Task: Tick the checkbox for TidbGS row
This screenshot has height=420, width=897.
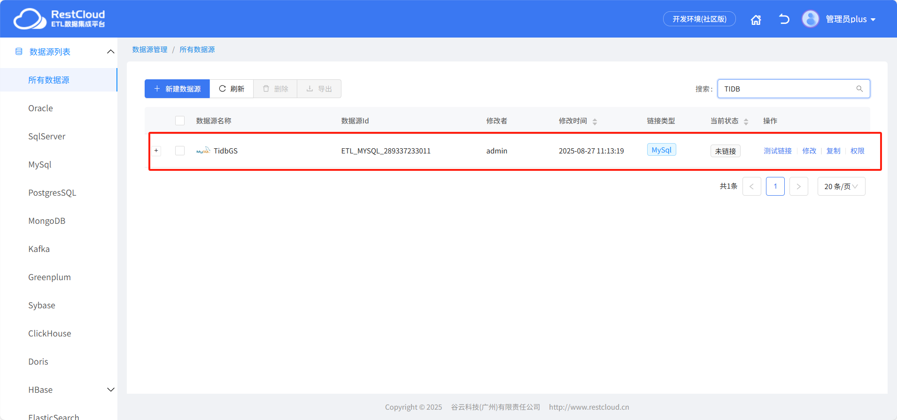Action: point(180,151)
